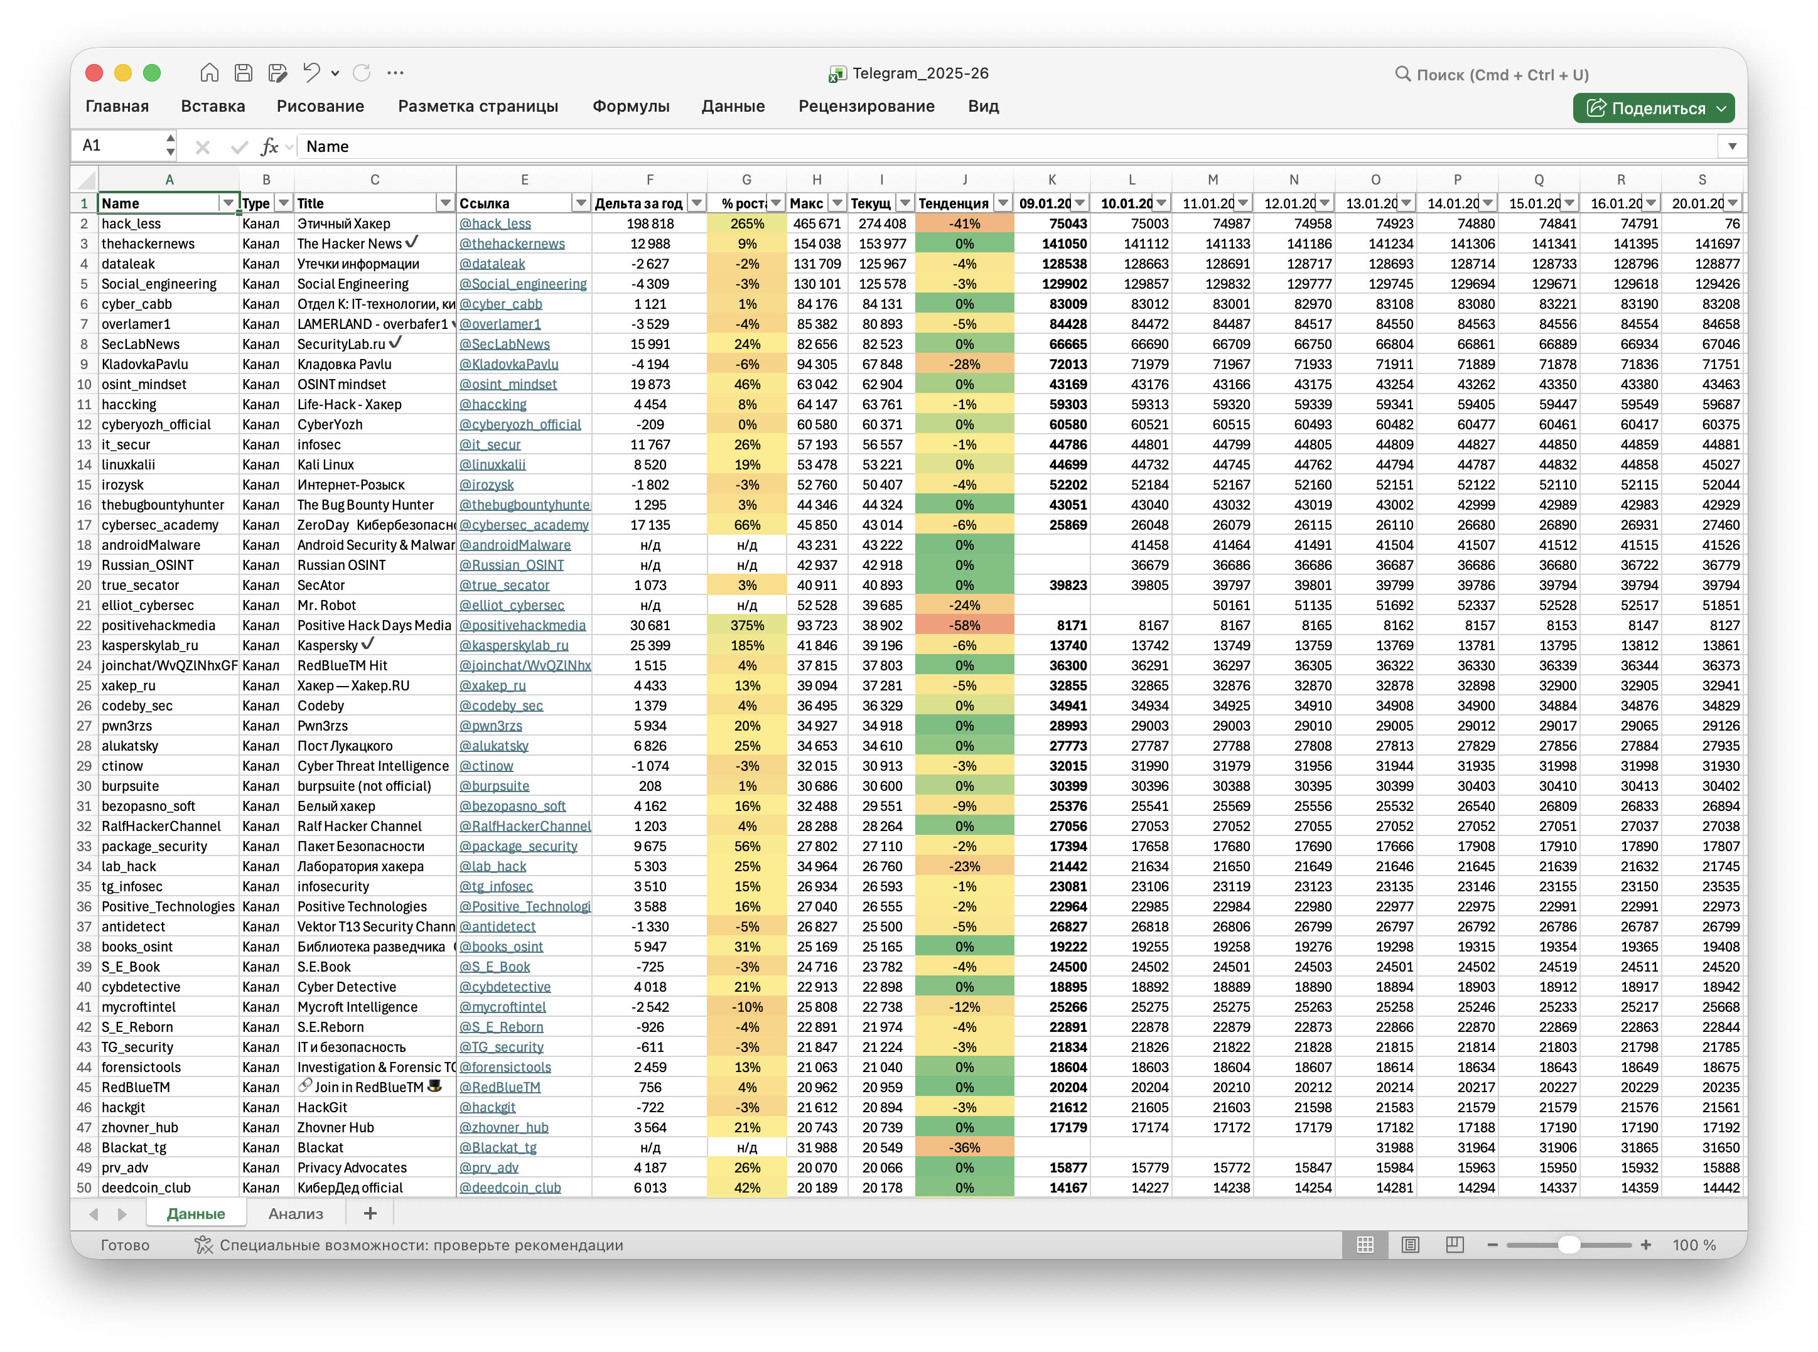Open the @thehackernews hyperlink
The height and width of the screenshot is (1352, 1818).
point(512,244)
